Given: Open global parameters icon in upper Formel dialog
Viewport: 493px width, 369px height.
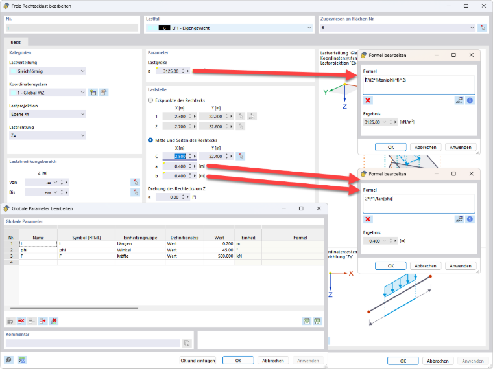Looking at the screenshot, I should (x=459, y=100).
